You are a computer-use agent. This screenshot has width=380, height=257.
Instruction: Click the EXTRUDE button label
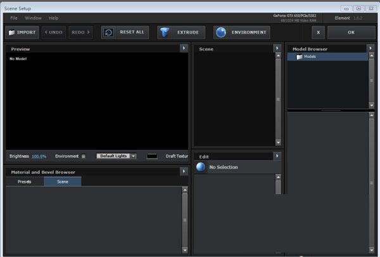click(x=188, y=32)
